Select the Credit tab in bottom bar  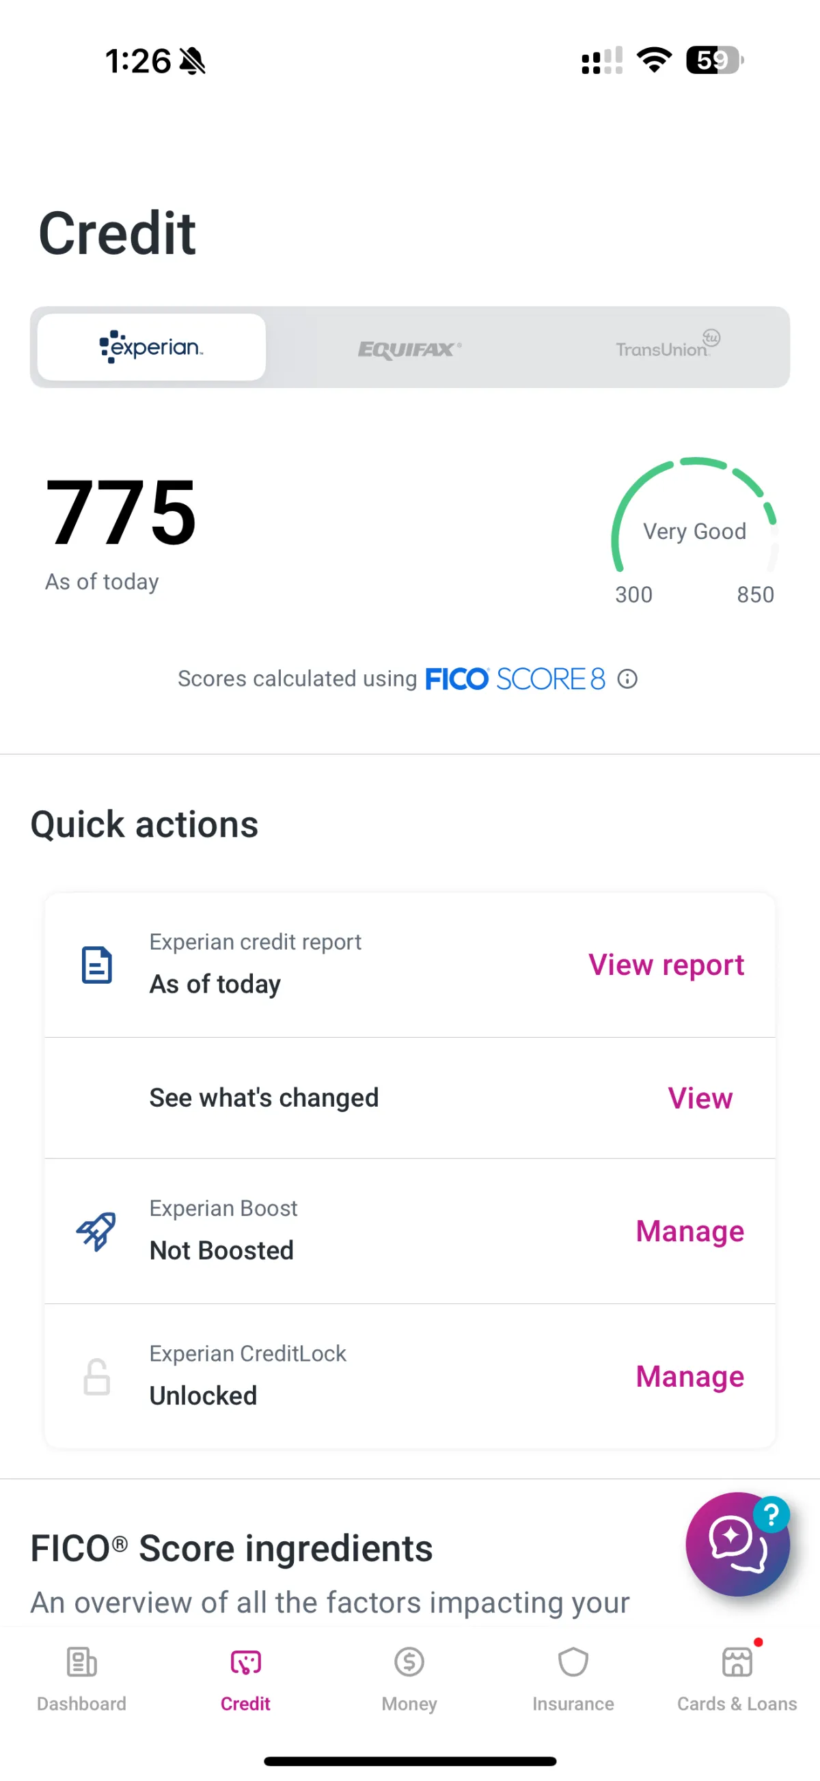click(x=245, y=1677)
